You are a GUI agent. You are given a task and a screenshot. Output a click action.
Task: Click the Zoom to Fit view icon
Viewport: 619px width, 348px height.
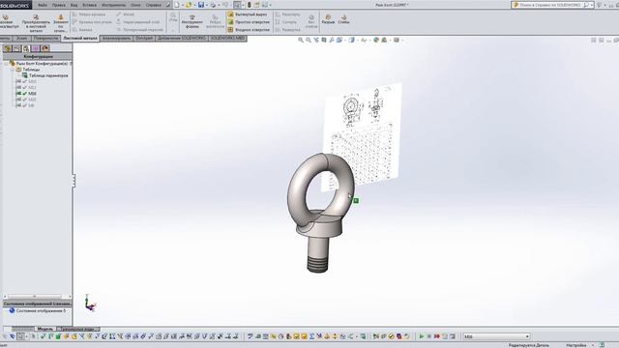pyautogui.click(x=301, y=40)
